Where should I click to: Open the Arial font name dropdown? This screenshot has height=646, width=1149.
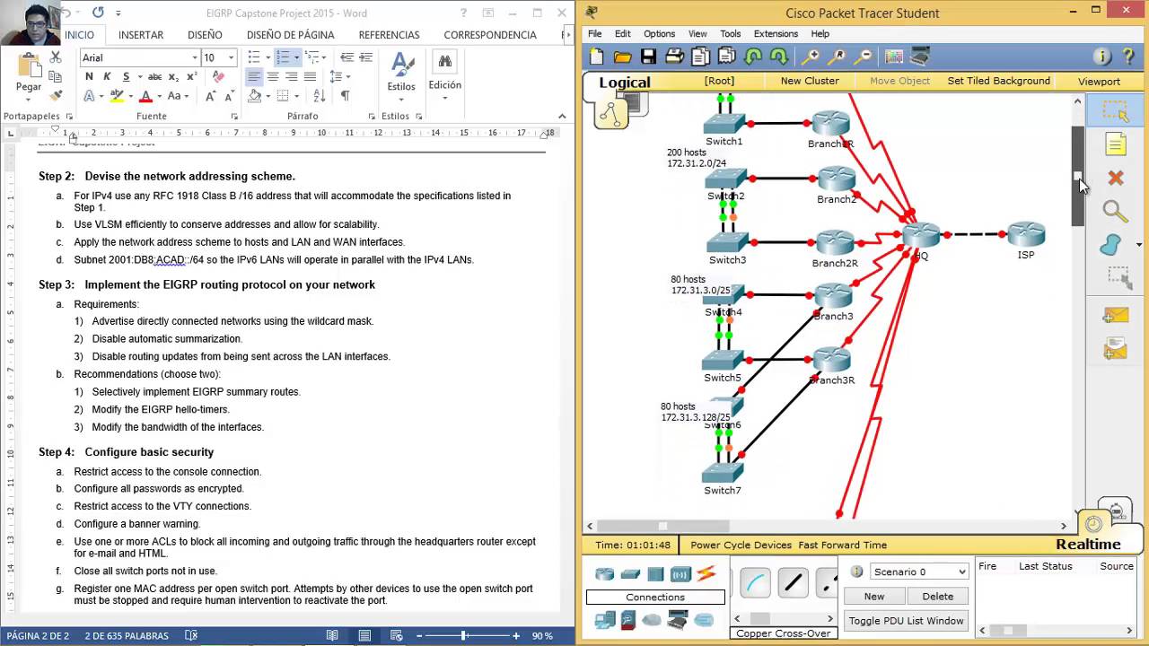point(195,57)
